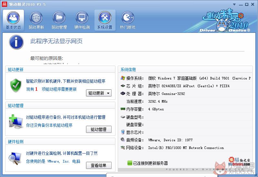258x177 pixels.
Task: Click the speaker icon next to 音频设备
Action: [123, 140]
